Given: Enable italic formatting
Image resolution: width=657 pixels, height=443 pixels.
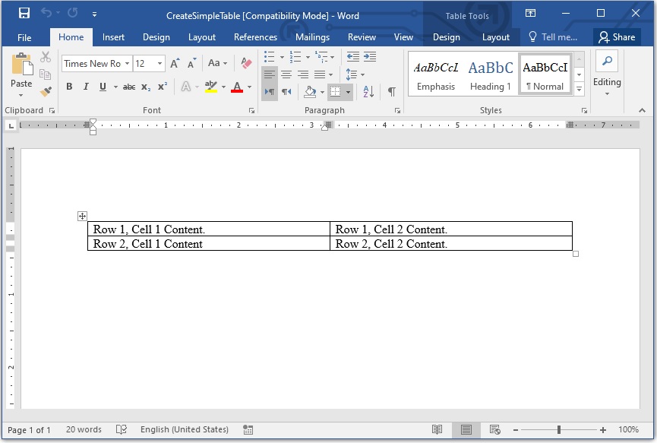Looking at the screenshot, I should coord(87,87).
